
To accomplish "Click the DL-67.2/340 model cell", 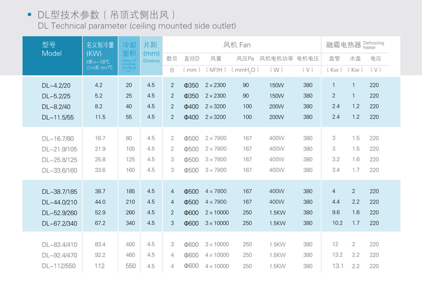I will click(59, 223).
